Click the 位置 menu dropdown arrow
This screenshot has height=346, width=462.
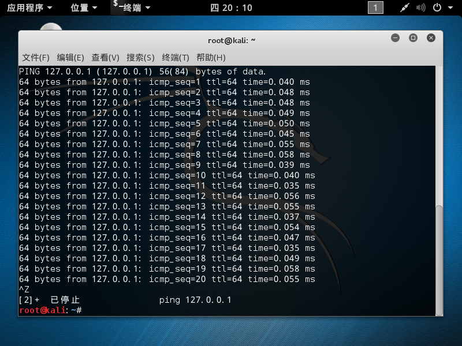[x=95, y=8]
